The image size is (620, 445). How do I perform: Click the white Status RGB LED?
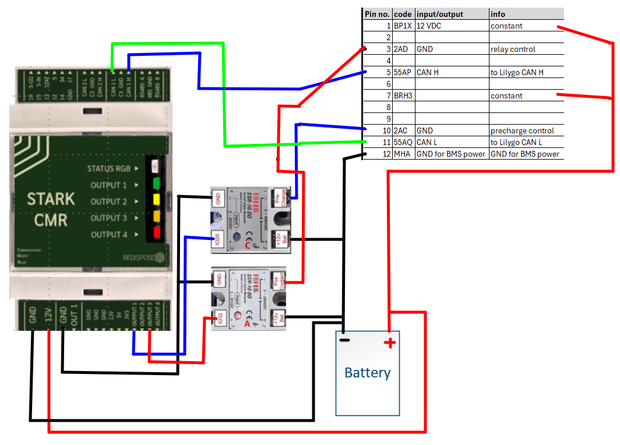click(x=155, y=166)
